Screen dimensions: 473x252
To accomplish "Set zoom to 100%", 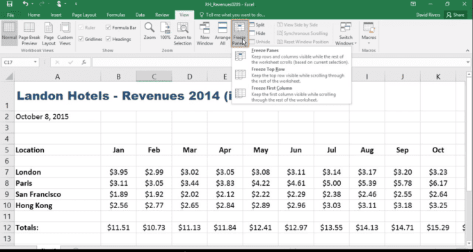I will (166, 31).
